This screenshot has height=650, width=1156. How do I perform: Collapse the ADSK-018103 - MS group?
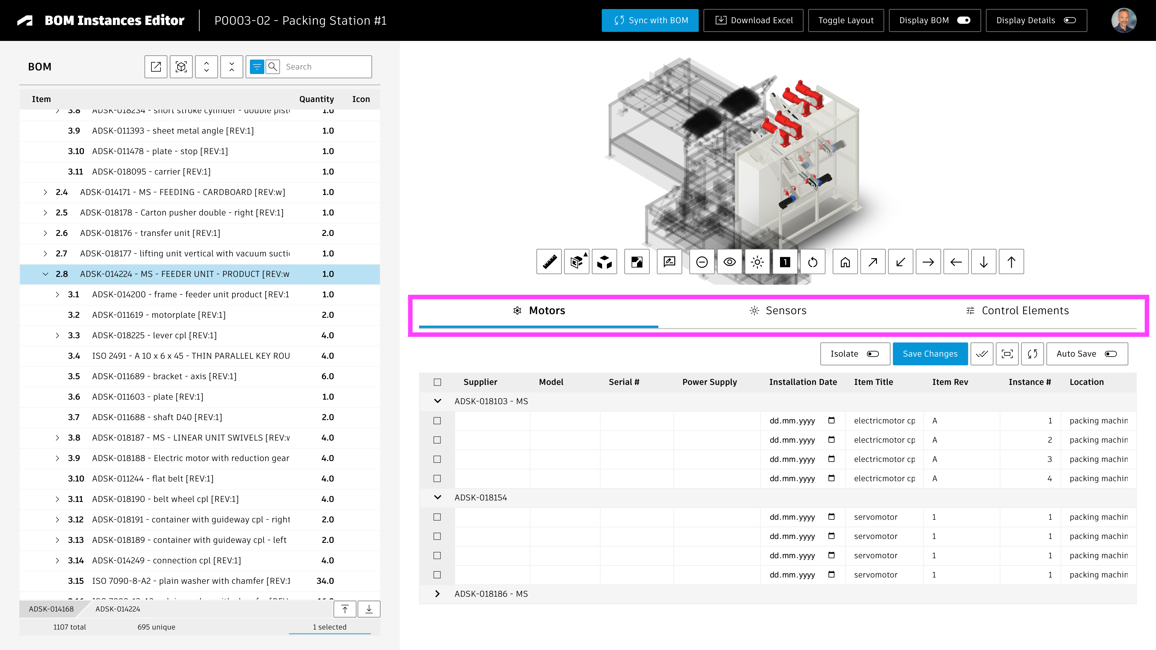[x=437, y=401]
